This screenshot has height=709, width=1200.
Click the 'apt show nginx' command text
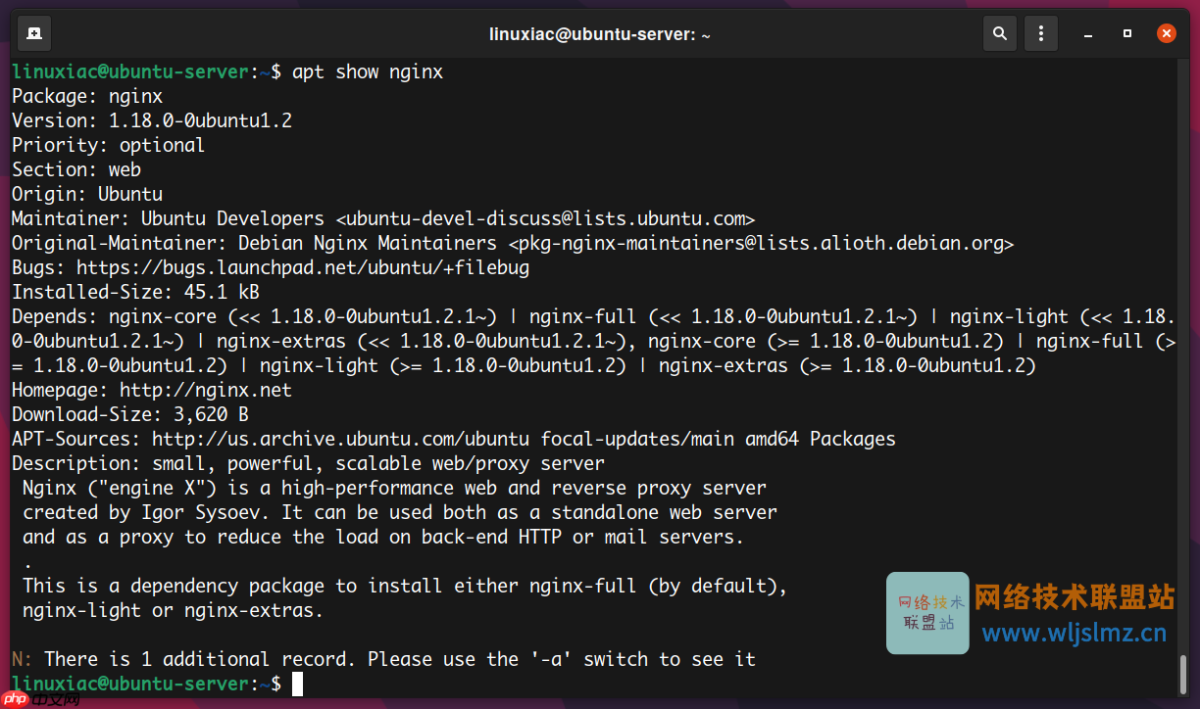[x=368, y=71]
